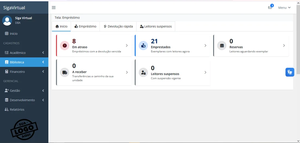The height and width of the screenshot is (143, 300).
Task: Click the red alert icon on Em atraso
Action: tap(65, 46)
